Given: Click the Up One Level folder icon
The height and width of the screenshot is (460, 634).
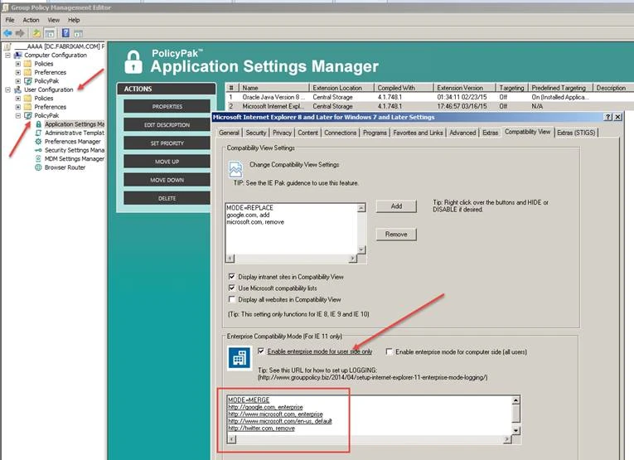Looking at the screenshot, I should [37, 32].
